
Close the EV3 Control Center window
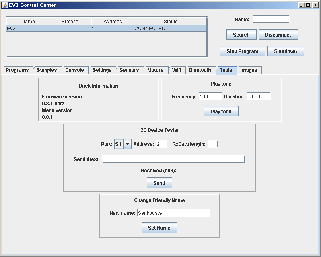coord(315,5)
